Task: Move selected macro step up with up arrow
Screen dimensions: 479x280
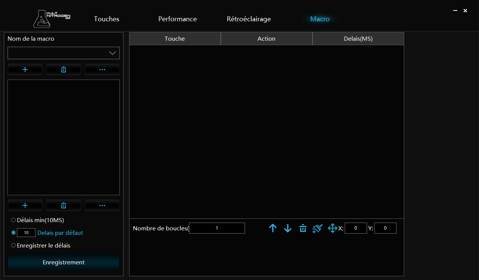Action: [x=273, y=228]
